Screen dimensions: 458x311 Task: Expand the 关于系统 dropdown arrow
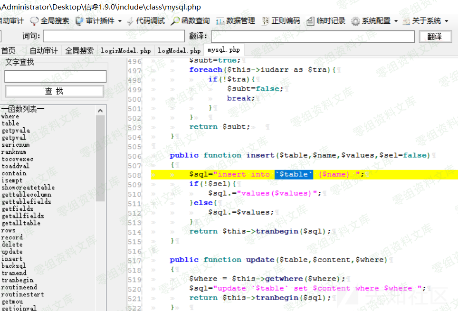[x=446, y=21]
